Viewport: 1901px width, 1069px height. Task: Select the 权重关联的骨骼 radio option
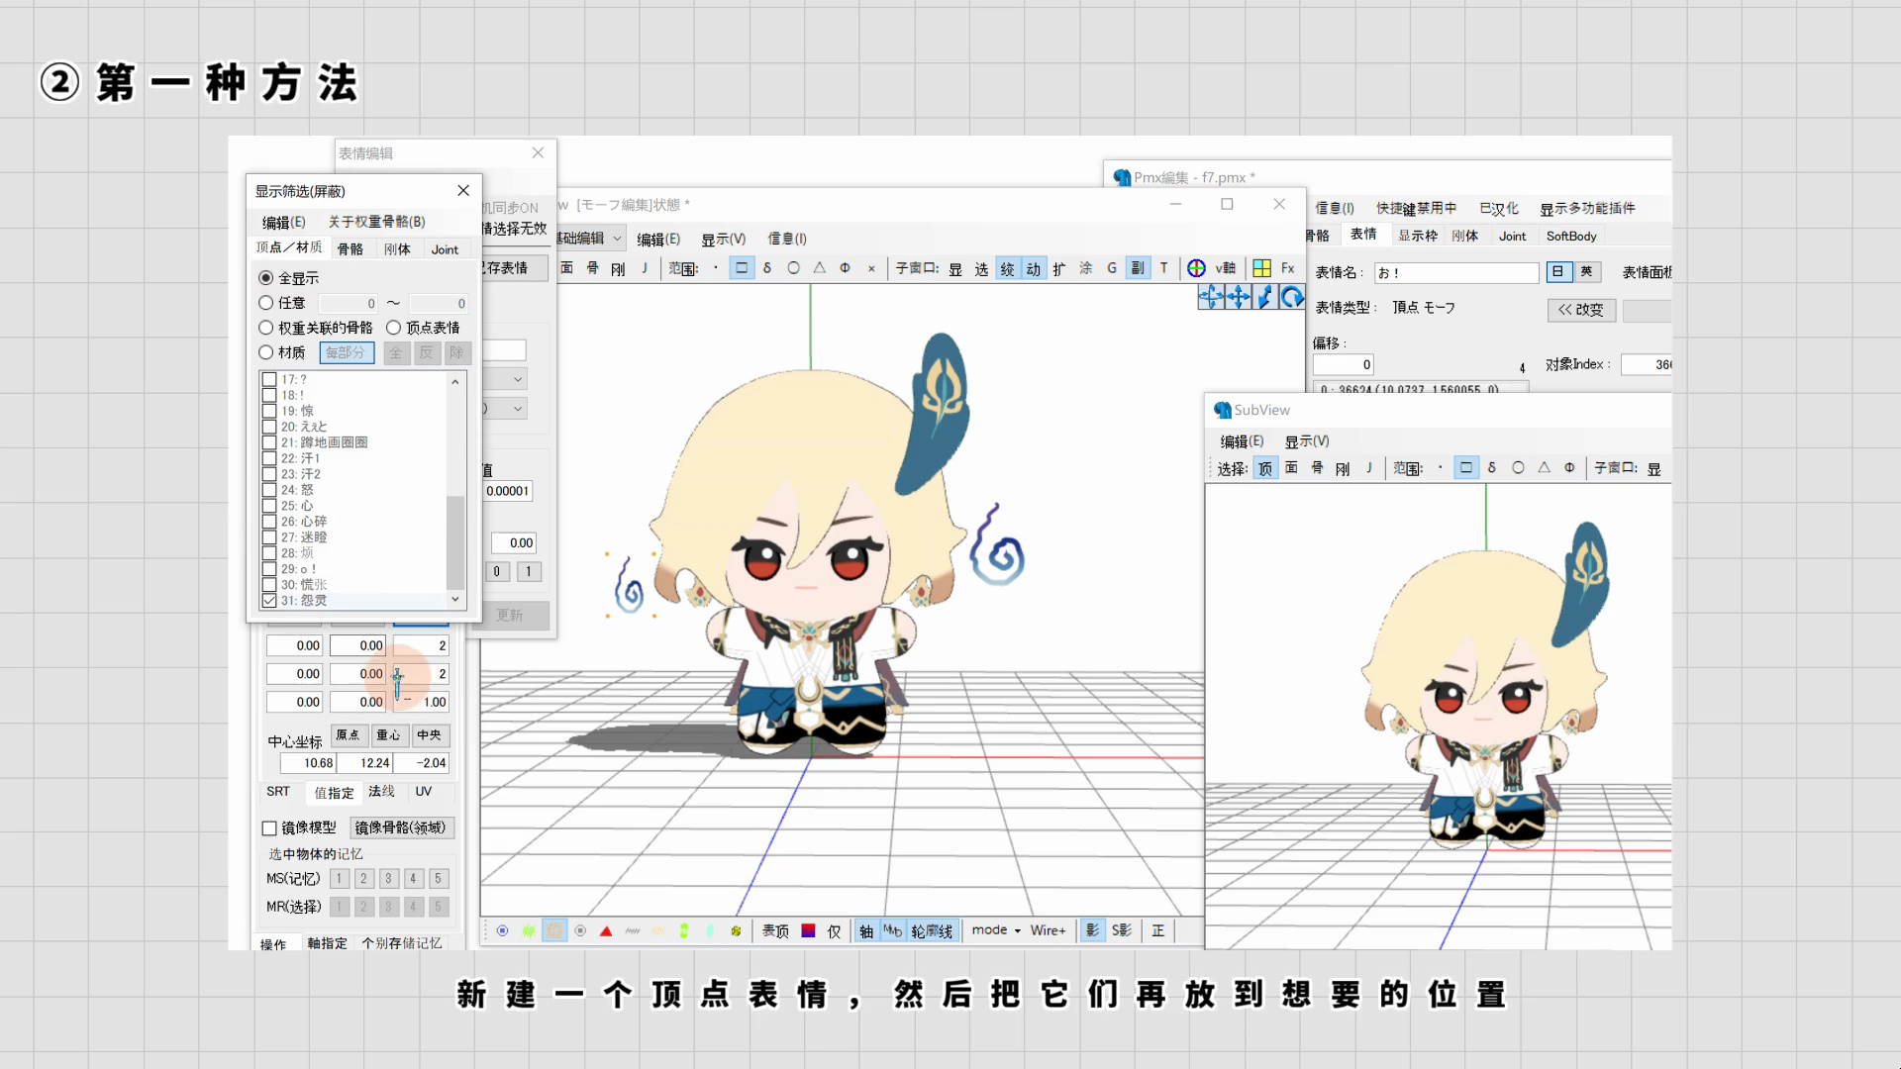(x=265, y=328)
